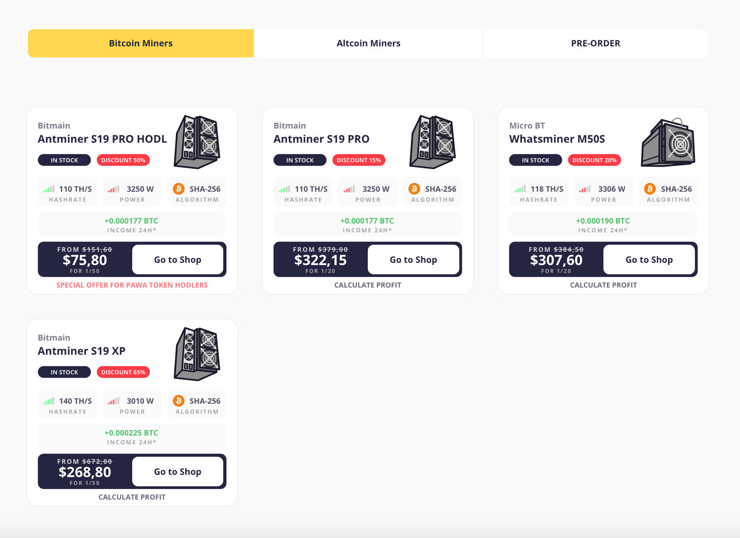Click the Bitcoin icon on Whatsminer M50S card
The height and width of the screenshot is (538, 740).
pos(650,189)
